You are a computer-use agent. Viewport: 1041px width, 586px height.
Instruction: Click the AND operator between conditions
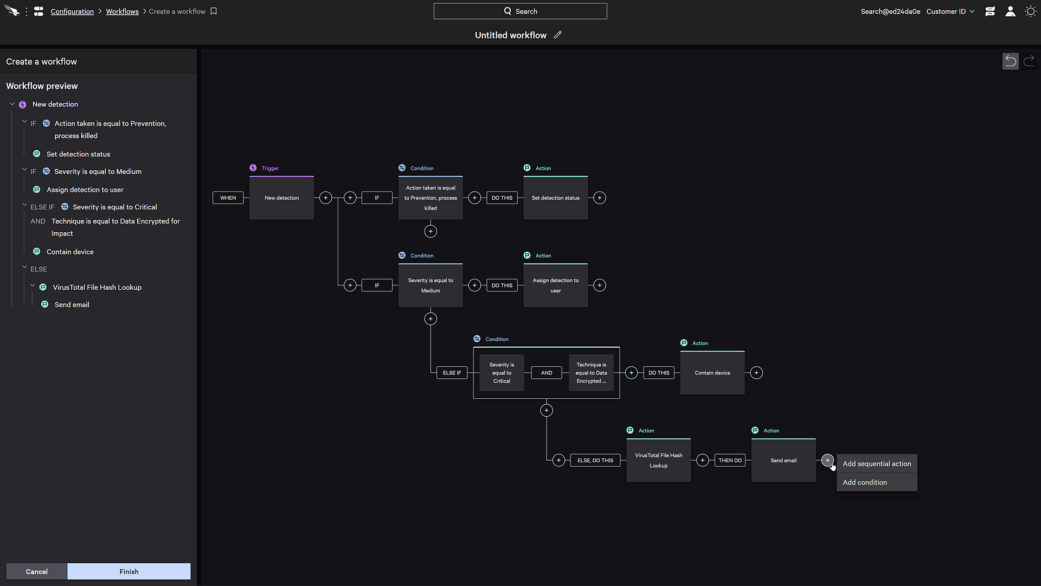pyautogui.click(x=547, y=373)
